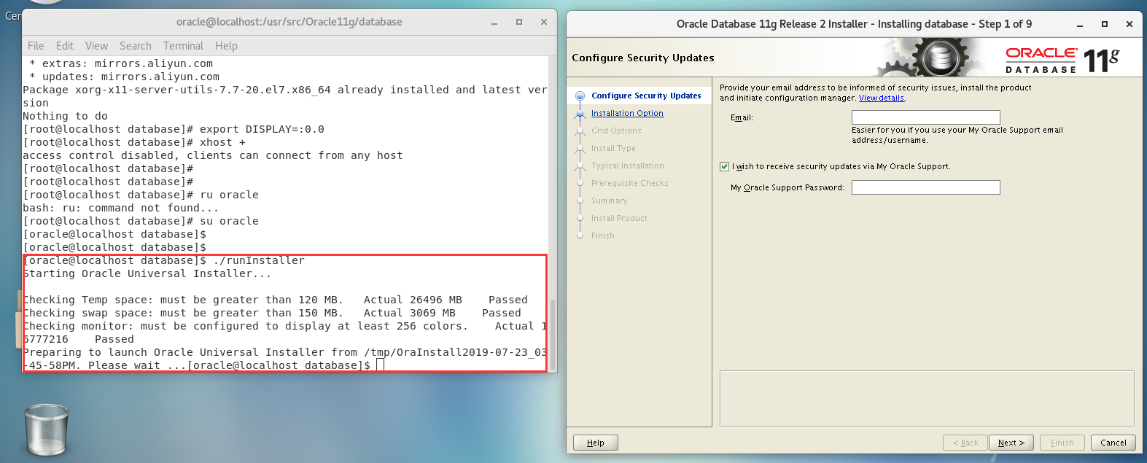Image resolution: width=1147 pixels, height=463 pixels.
Task: Maximize the Oracle installer window
Action: [1105, 24]
